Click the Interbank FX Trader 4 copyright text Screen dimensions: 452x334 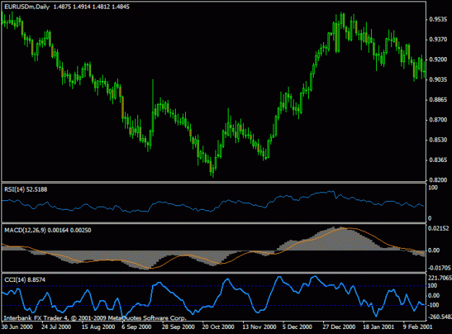(95, 318)
